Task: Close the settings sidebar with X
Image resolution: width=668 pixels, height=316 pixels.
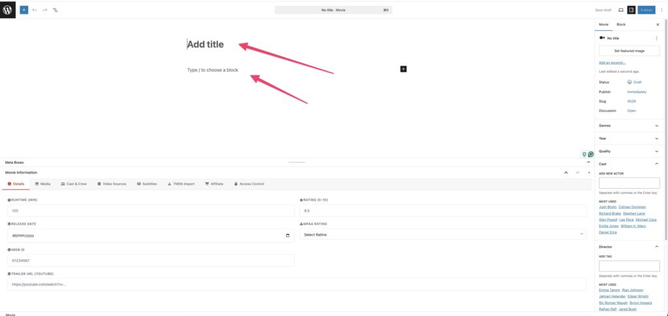Action: click(x=657, y=24)
